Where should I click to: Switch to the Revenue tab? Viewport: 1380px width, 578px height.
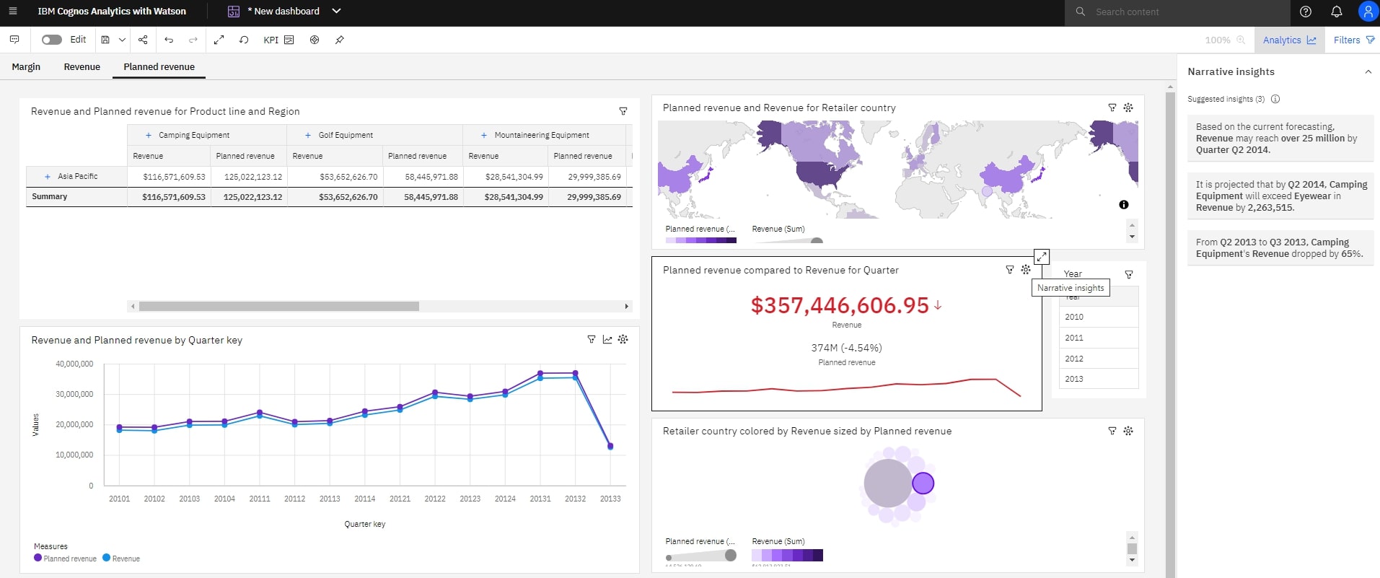point(82,66)
